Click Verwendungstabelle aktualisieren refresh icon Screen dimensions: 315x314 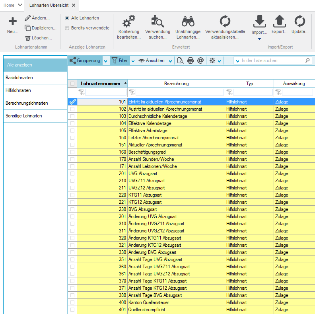tap(225, 21)
